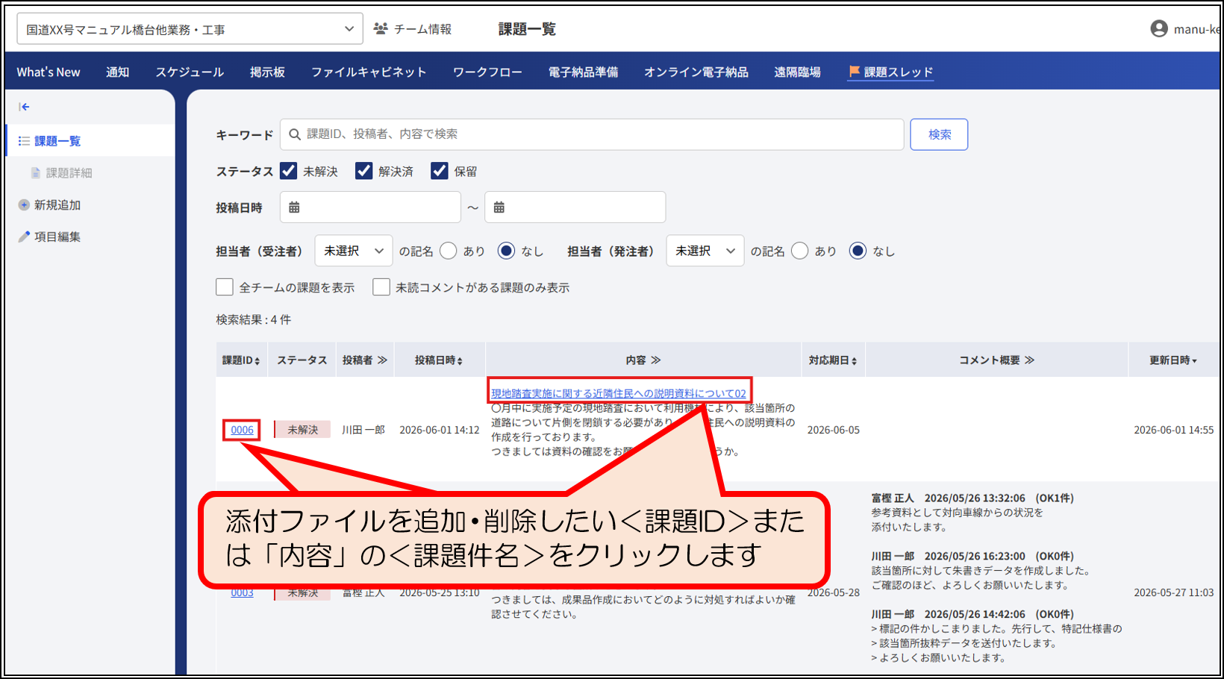Click the team info people icon
The height and width of the screenshot is (679, 1224).
[x=381, y=28]
